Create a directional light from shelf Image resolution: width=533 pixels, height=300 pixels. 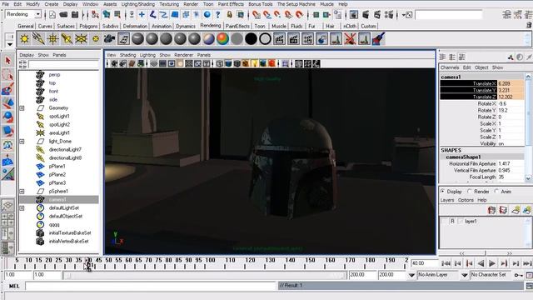[x=39, y=39]
